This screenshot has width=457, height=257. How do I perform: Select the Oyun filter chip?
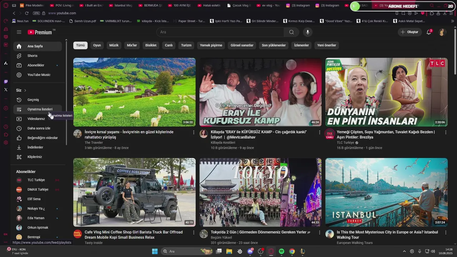[x=97, y=45]
